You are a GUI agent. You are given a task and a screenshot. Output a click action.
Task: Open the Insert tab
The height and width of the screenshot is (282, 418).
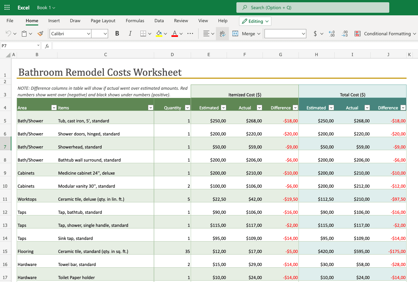[54, 21]
